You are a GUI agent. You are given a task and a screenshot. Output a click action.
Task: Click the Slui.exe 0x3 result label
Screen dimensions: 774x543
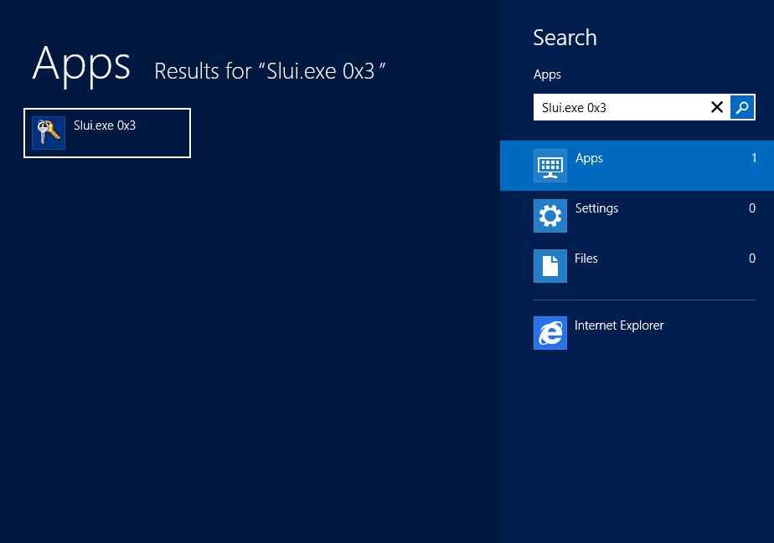(x=105, y=126)
